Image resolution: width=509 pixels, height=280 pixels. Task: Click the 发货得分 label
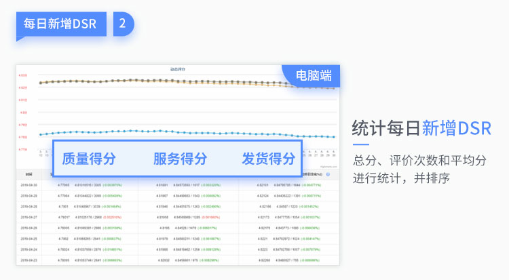point(269,159)
